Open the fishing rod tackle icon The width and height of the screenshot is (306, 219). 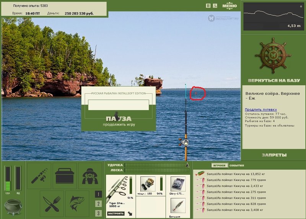click(x=39, y=176)
